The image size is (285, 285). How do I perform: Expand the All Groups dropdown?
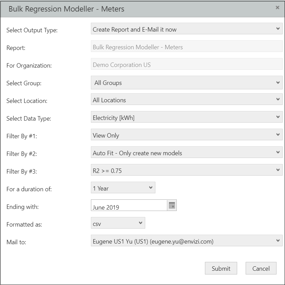187,83
